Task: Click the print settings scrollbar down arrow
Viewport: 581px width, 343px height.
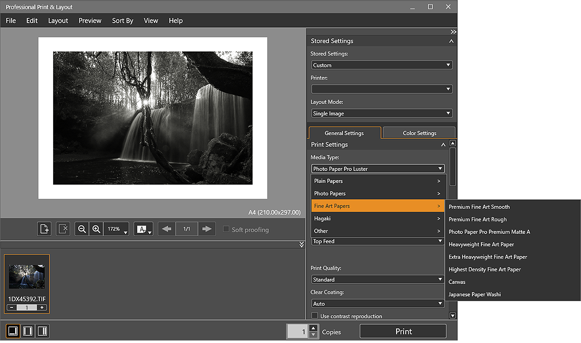Action: (x=453, y=316)
